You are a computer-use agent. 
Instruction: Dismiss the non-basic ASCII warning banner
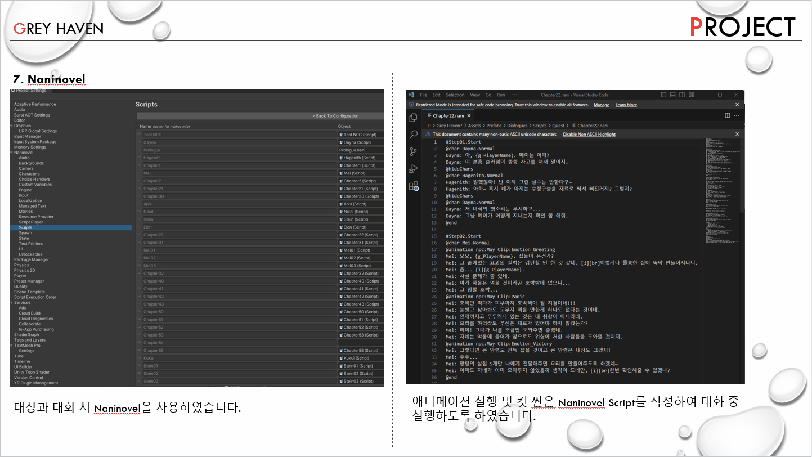(x=737, y=134)
